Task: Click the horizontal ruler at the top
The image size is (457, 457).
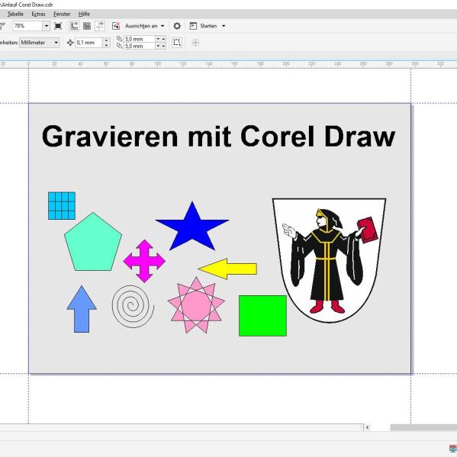Action: [x=229, y=65]
